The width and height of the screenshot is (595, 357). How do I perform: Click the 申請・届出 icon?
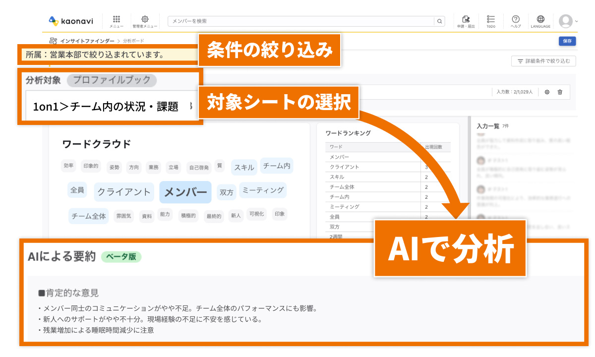pyautogui.click(x=467, y=20)
